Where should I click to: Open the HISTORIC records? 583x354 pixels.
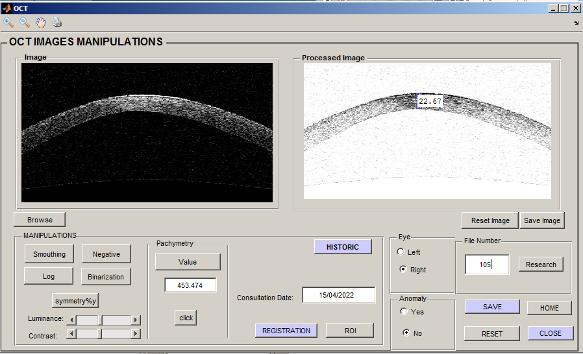[343, 247]
